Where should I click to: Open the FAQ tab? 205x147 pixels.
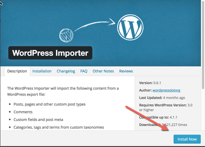point(84,71)
